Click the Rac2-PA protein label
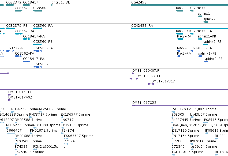Image resolution: width=228 pixels, height=156 pixels. (184, 54)
